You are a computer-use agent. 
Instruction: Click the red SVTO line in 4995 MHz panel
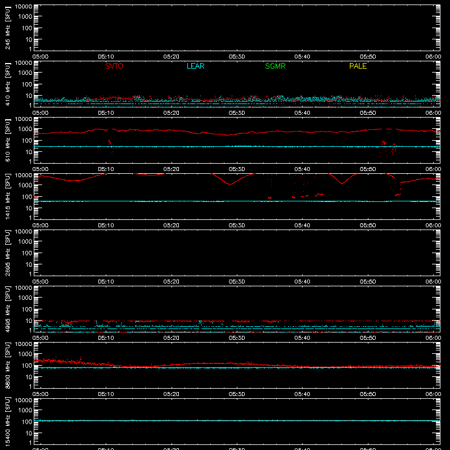coord(237,321)
